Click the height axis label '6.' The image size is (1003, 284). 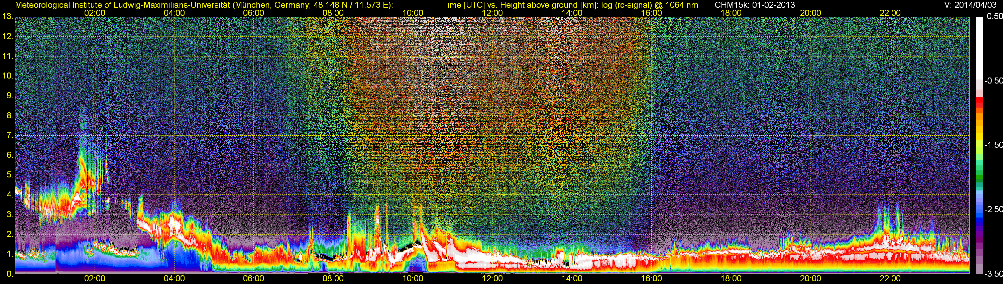pos(9,155)
